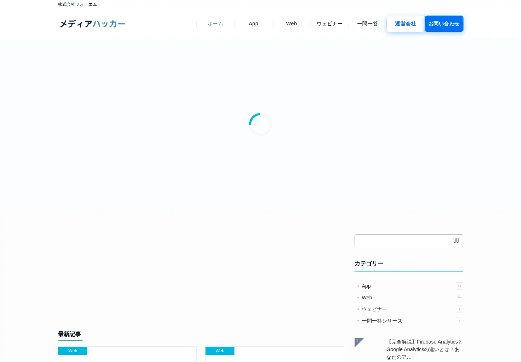Image resolution: width=521 pixels, height=362 pixels.
Task: Click the お問い合わせ button
Action: point(444,24)
